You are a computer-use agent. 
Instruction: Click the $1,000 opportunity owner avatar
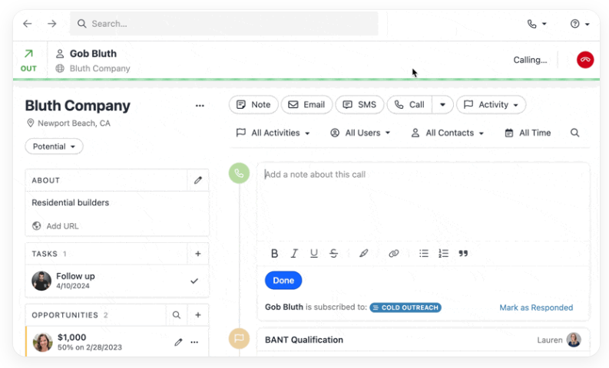pyautogui.click(x=43, y=342)
